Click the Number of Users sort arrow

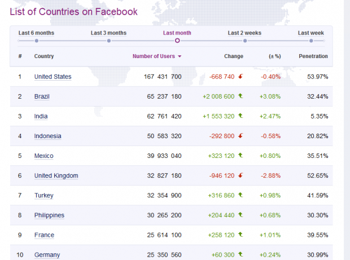180,57
